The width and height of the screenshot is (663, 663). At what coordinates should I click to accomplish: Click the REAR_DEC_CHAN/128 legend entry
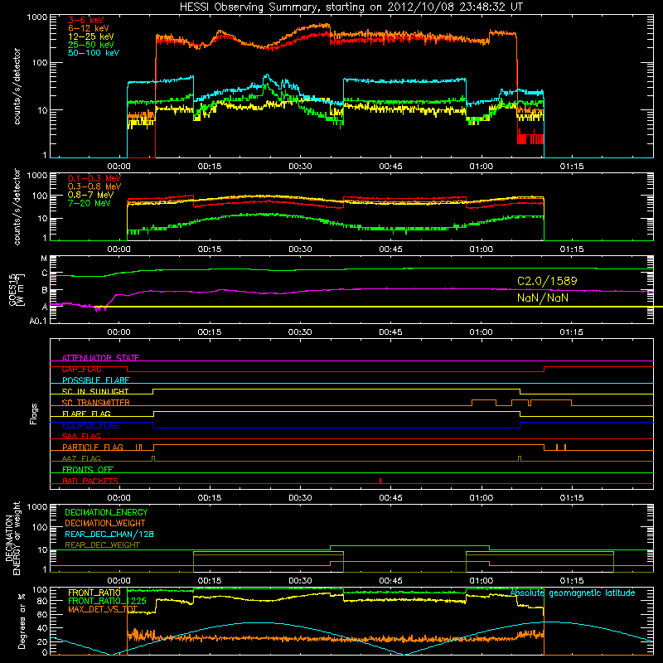[x=109, y=535]
